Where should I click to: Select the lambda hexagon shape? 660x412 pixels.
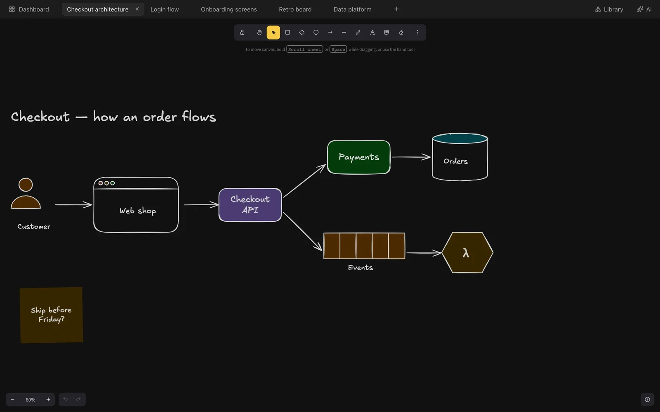click(x=467, y=253)
